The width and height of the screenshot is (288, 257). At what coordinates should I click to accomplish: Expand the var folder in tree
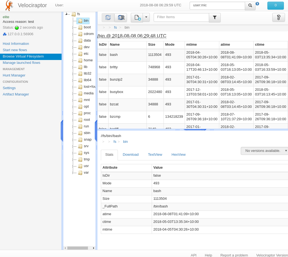pos(73,173)
